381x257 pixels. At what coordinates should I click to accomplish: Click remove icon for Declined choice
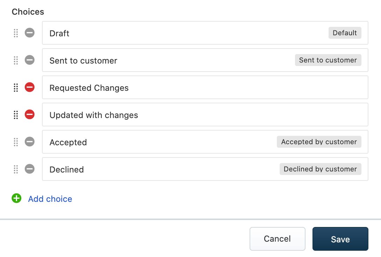coord(30,169)
